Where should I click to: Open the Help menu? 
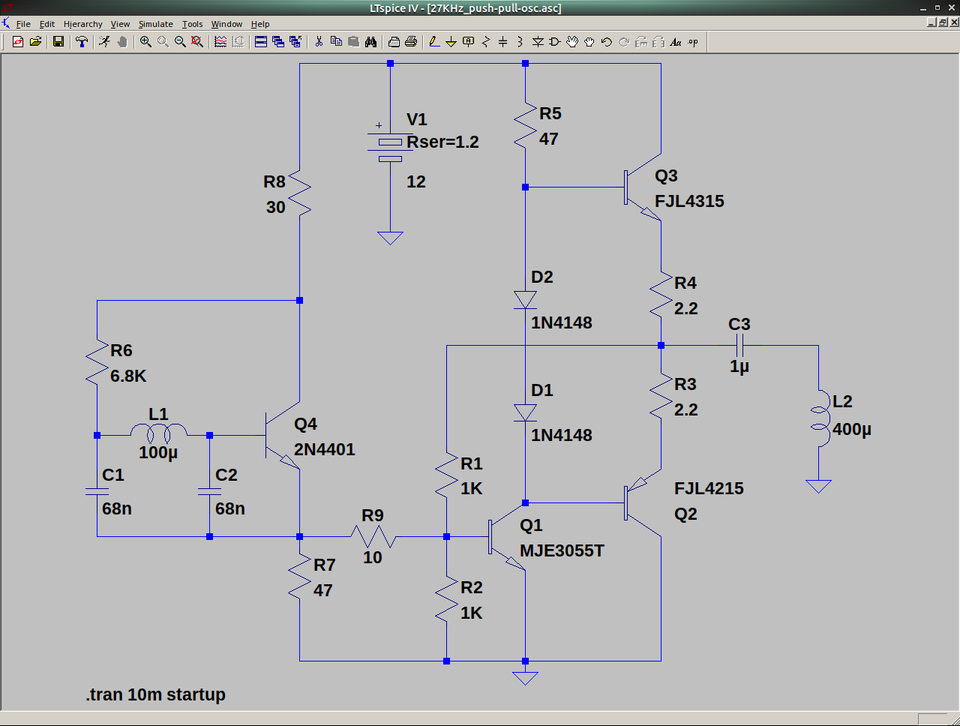point(260,24)
